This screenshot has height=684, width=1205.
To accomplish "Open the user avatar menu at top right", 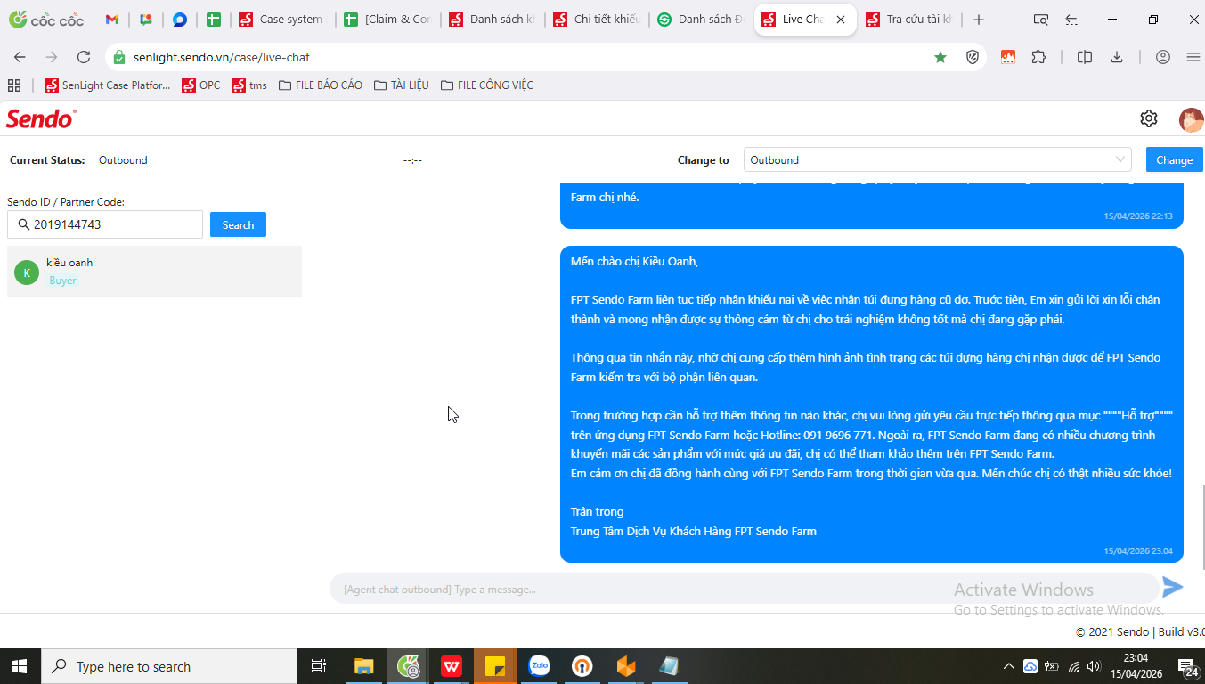I will pyautogui.click(x=1191, y=119).
